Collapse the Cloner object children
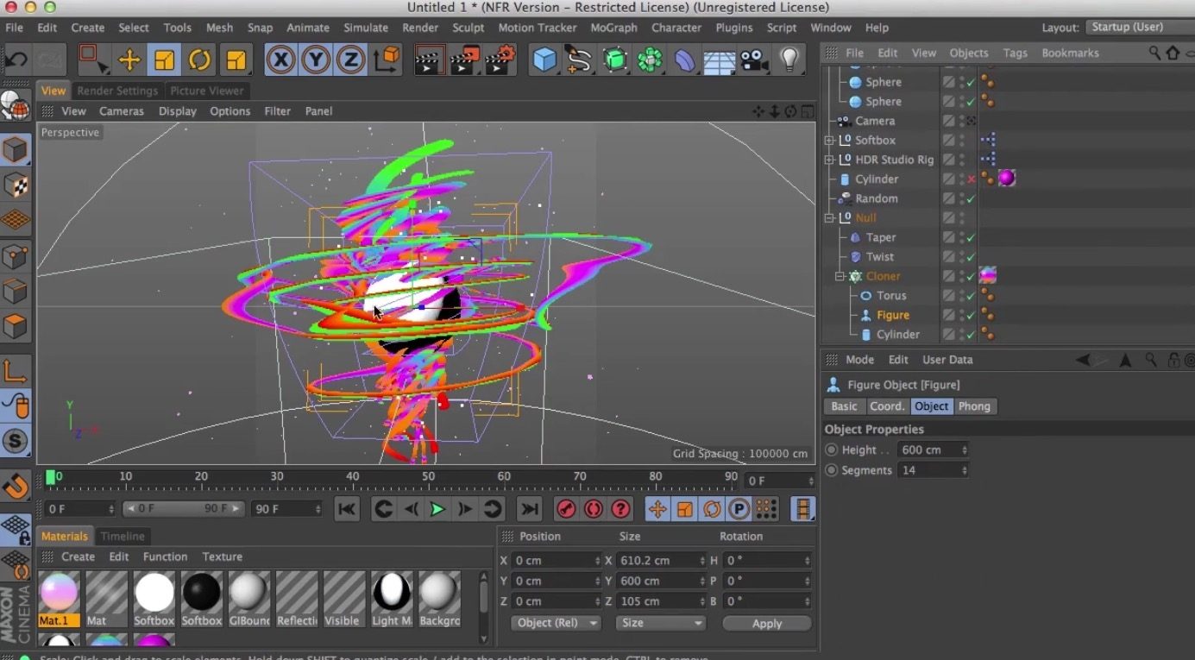1195x660 pixels. (840, 276)
